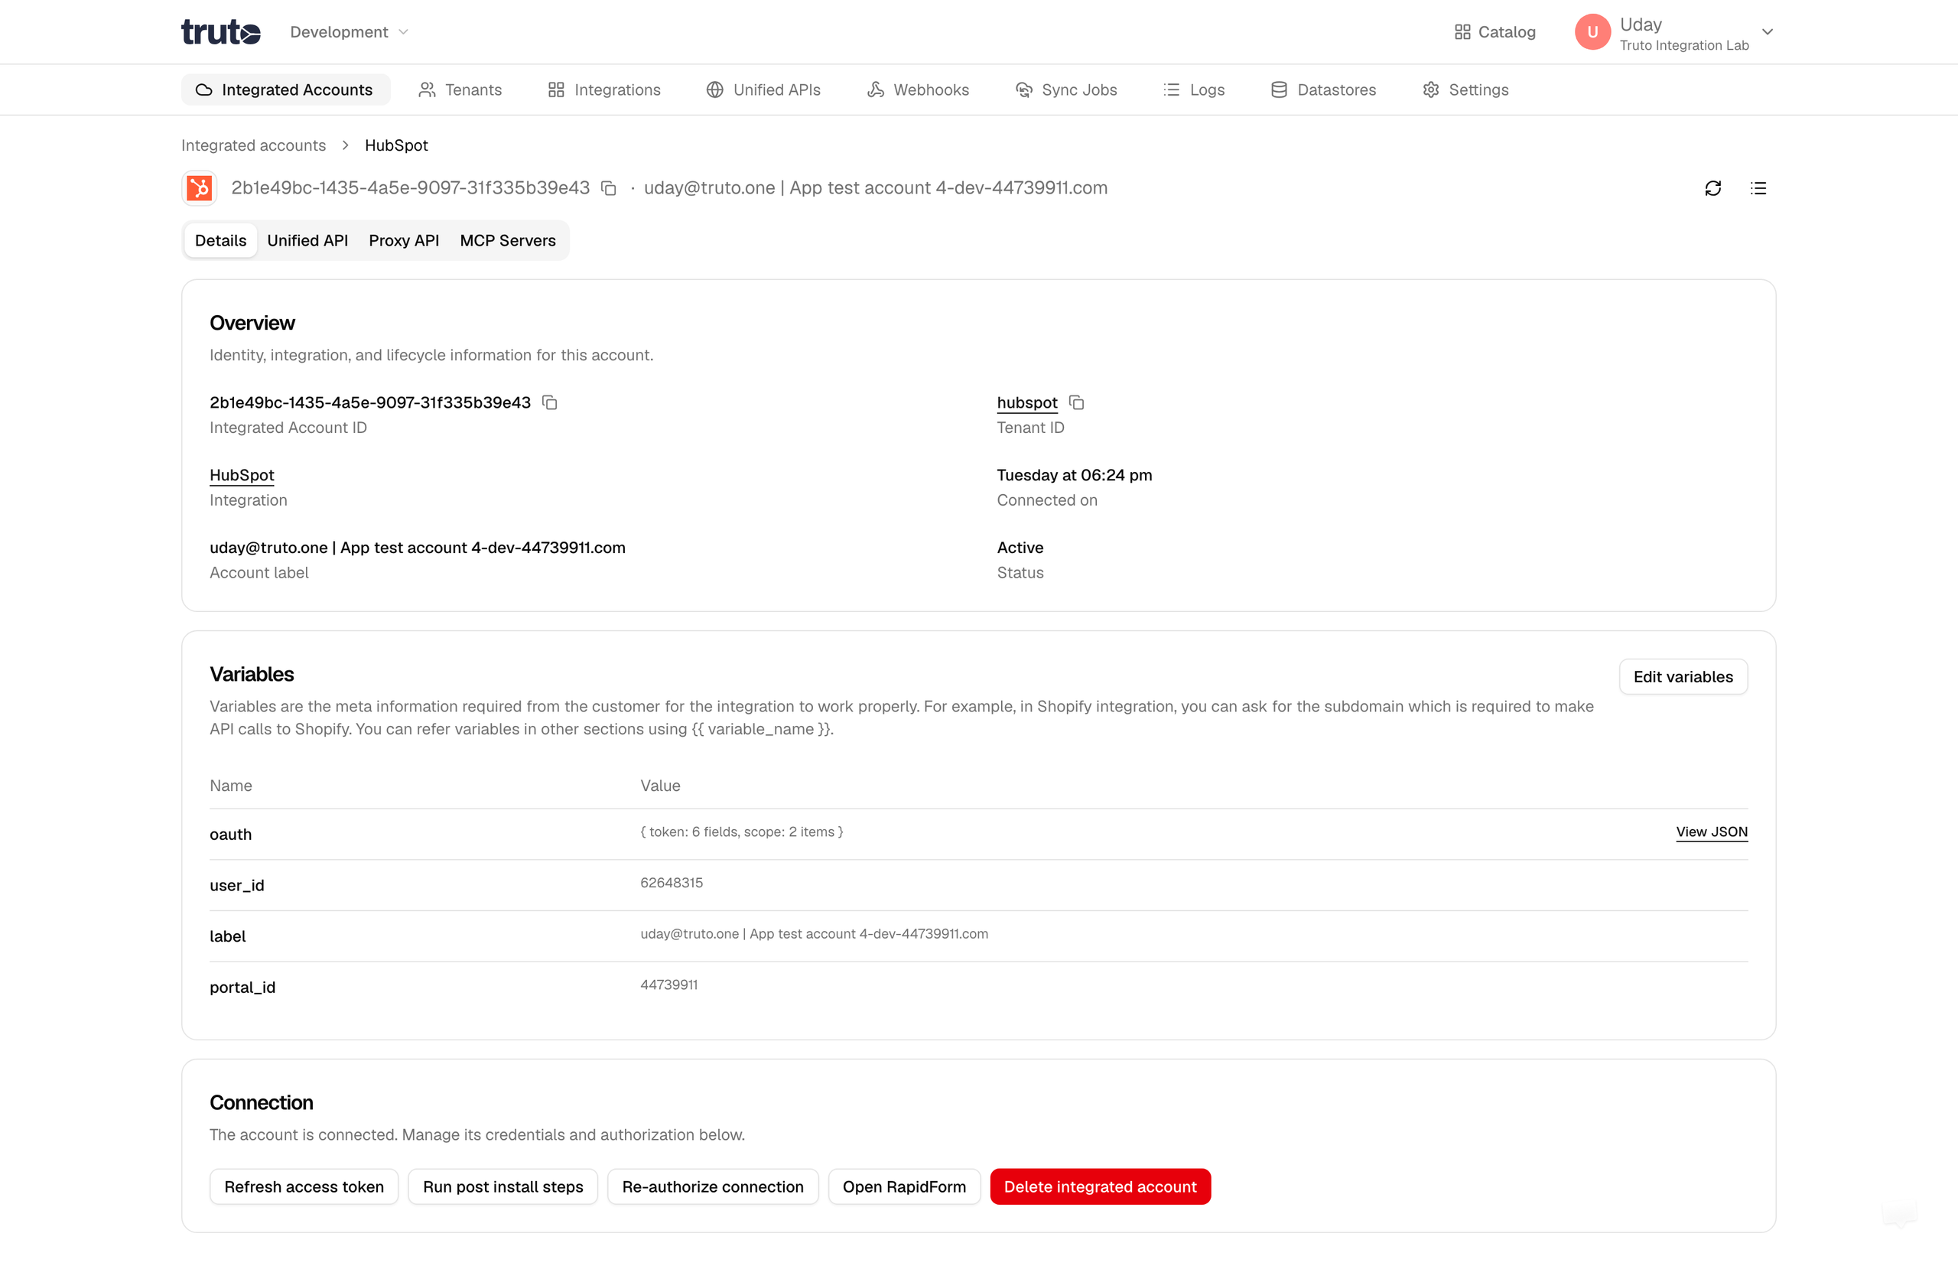View JSON for the oauth variable
Viewport: 1958px width, 1266px height.
(1712, 832)
